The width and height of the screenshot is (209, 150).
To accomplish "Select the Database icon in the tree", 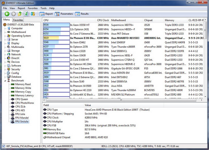I will tap(9, 77).
